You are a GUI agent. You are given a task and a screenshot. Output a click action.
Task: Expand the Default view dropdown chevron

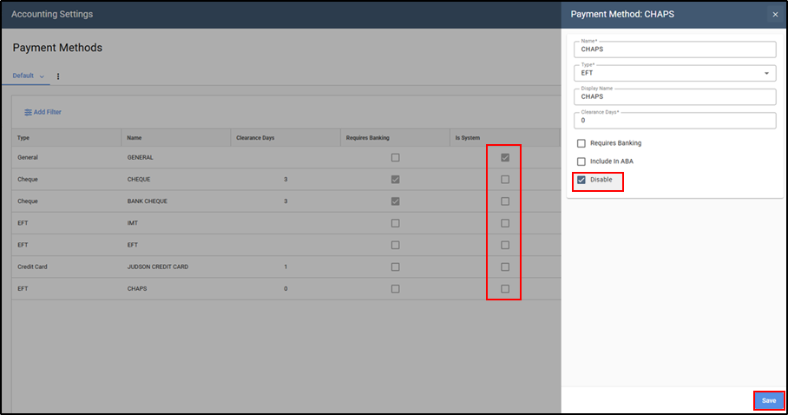42,76
